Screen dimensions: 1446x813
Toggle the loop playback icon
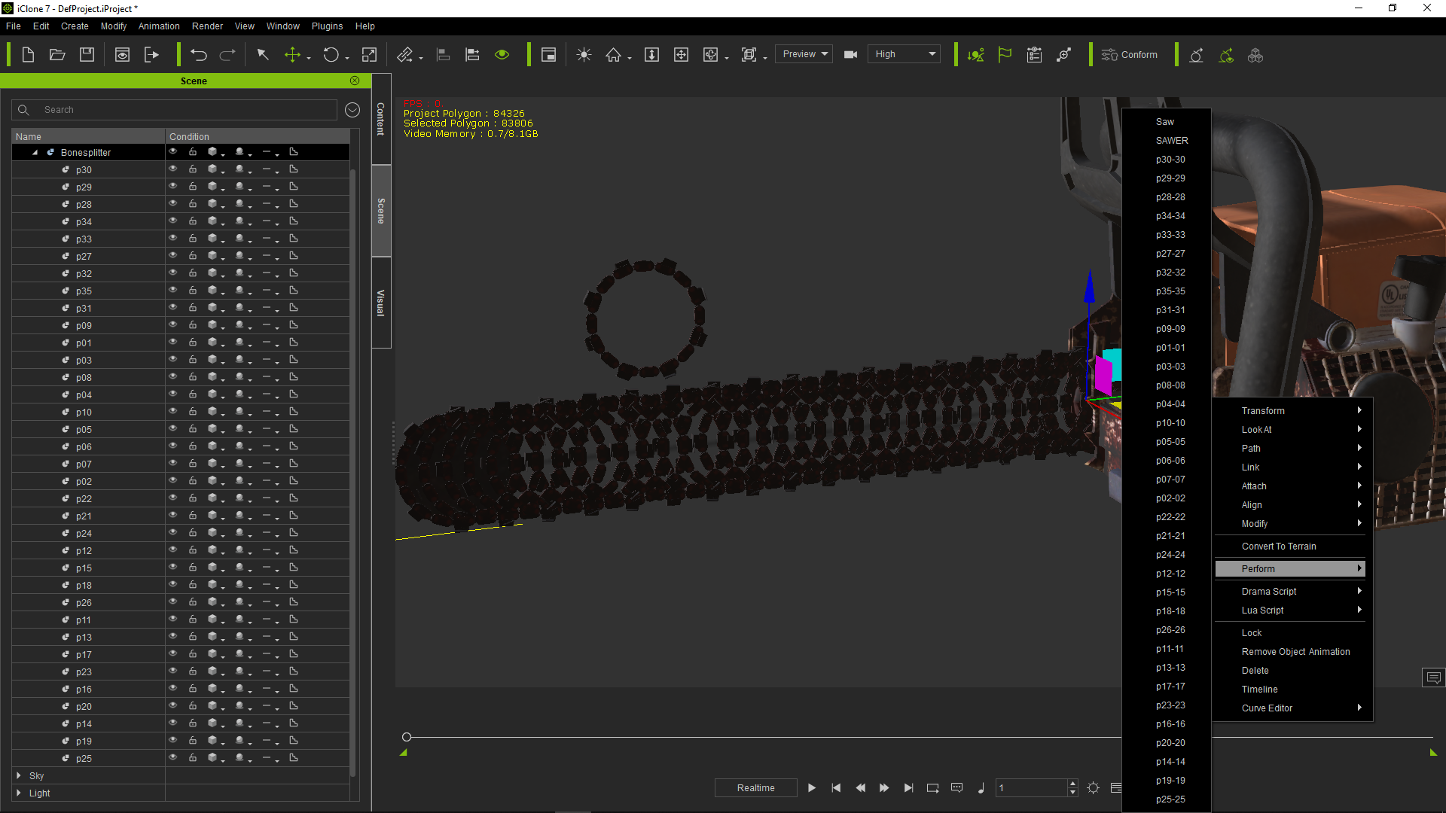click(932, 788)
